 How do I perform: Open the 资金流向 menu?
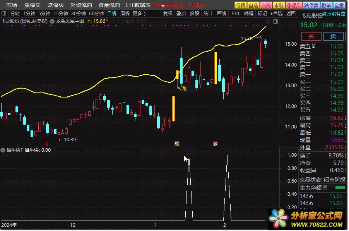(x=109, y=5)
